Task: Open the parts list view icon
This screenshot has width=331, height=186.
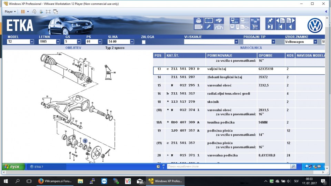Action: 198,27
